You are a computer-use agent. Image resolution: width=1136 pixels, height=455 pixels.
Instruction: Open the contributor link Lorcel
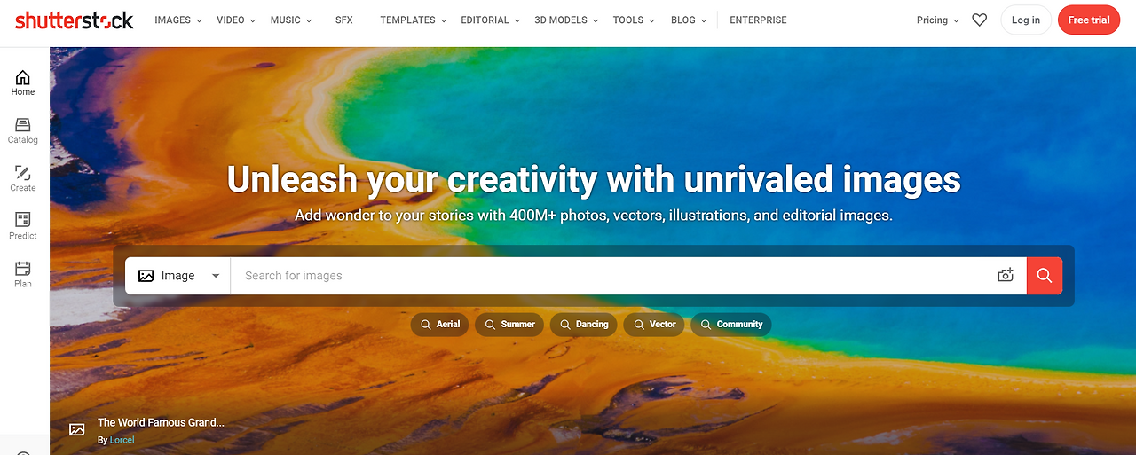(x=122, y=440)
